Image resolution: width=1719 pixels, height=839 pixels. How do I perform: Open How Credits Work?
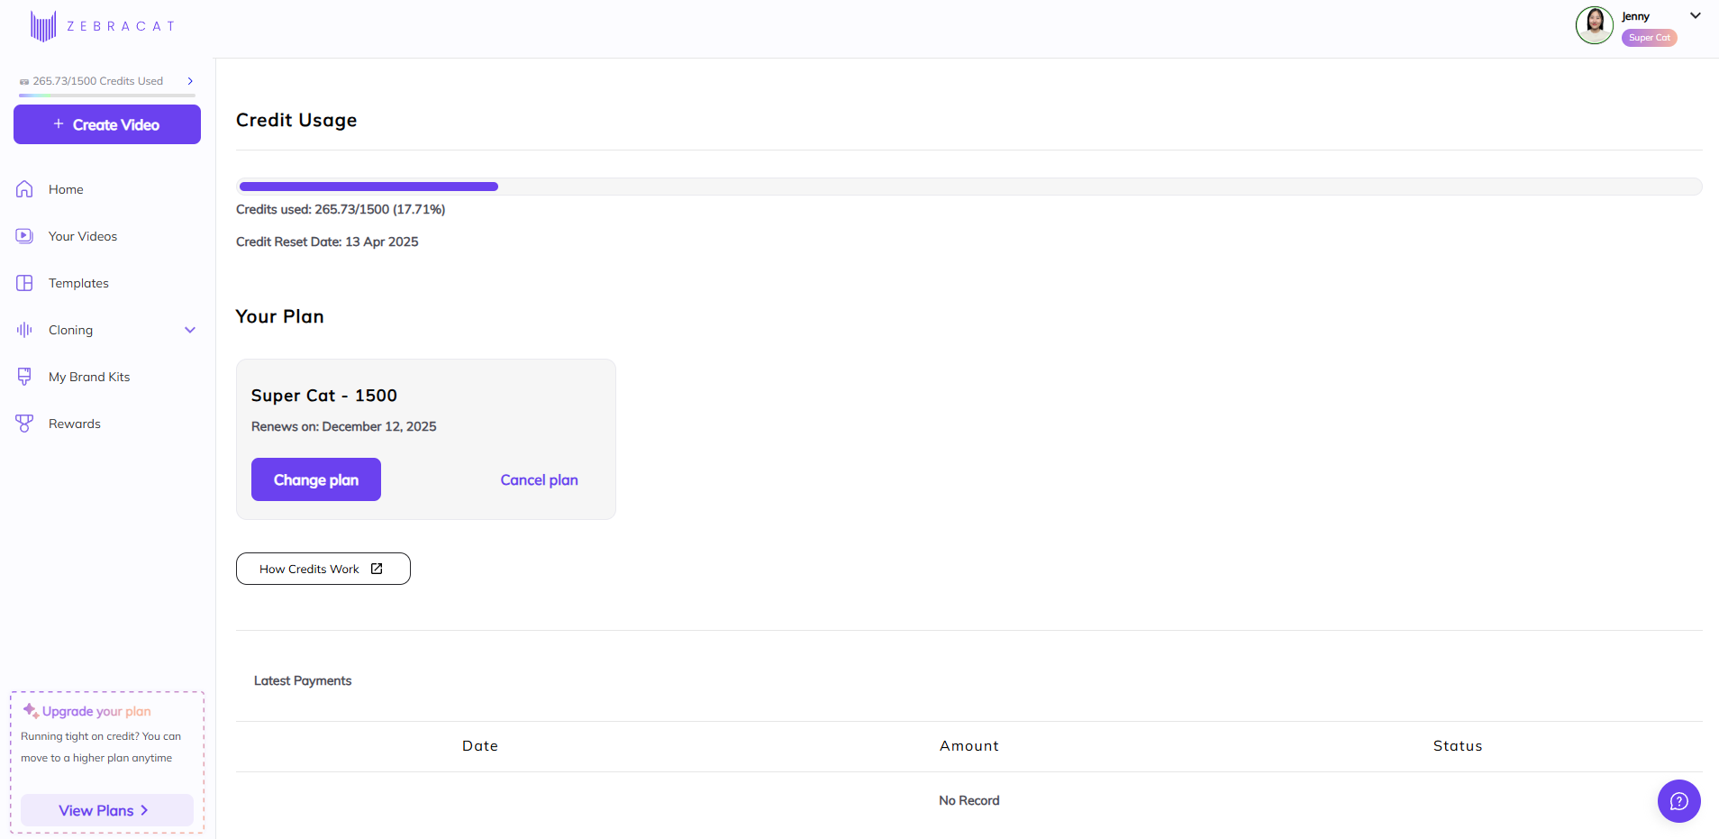pos(323,569)
